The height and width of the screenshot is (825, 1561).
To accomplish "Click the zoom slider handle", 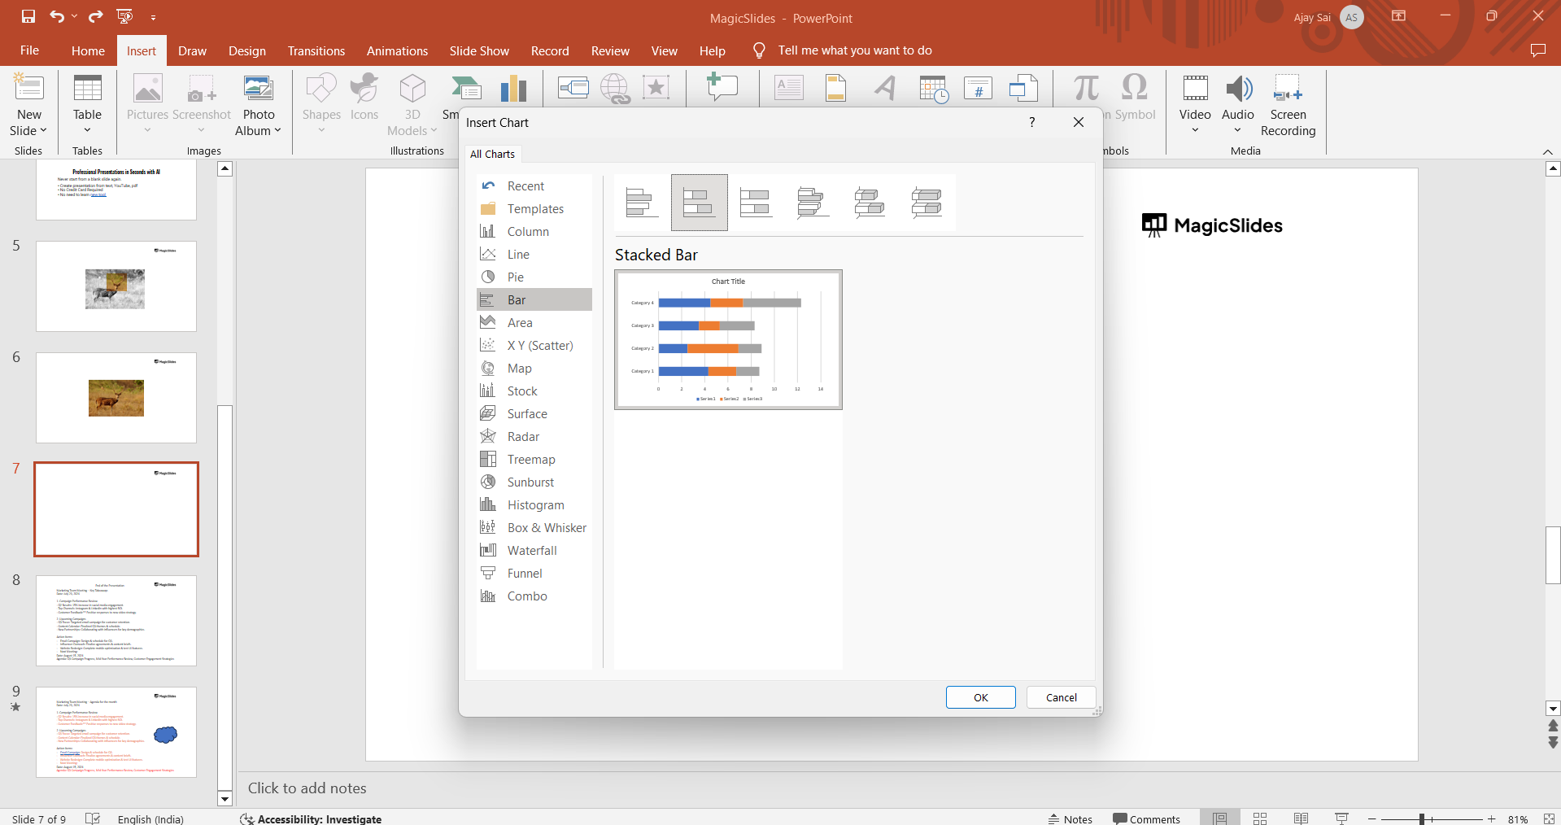I will 1421,819.
